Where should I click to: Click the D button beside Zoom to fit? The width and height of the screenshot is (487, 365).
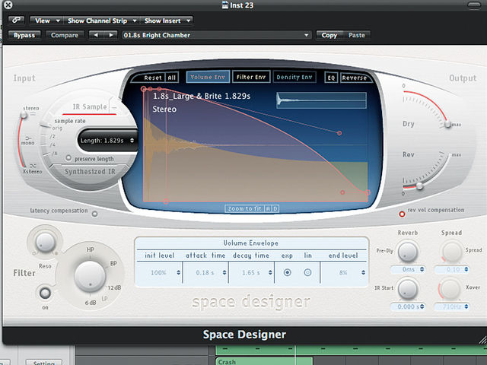pyautogui.click(x=275, y=208)
